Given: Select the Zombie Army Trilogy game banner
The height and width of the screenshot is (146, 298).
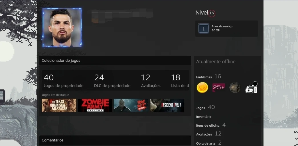Looking at the screenshot, I should point(95,105).
